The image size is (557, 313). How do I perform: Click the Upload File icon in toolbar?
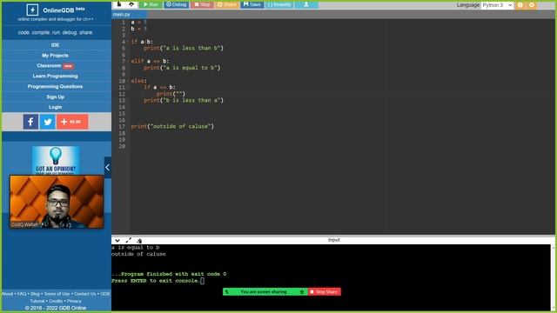131,4
